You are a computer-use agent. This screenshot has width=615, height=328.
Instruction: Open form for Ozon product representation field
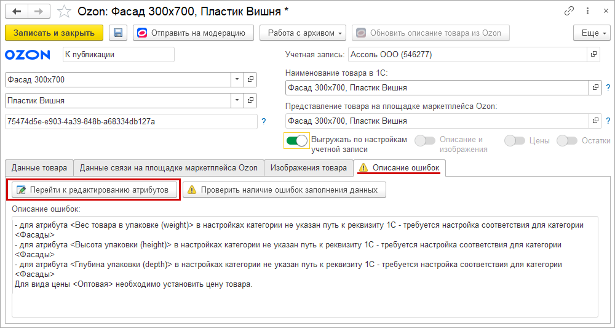pyautogui.click(x=595, y=121)
